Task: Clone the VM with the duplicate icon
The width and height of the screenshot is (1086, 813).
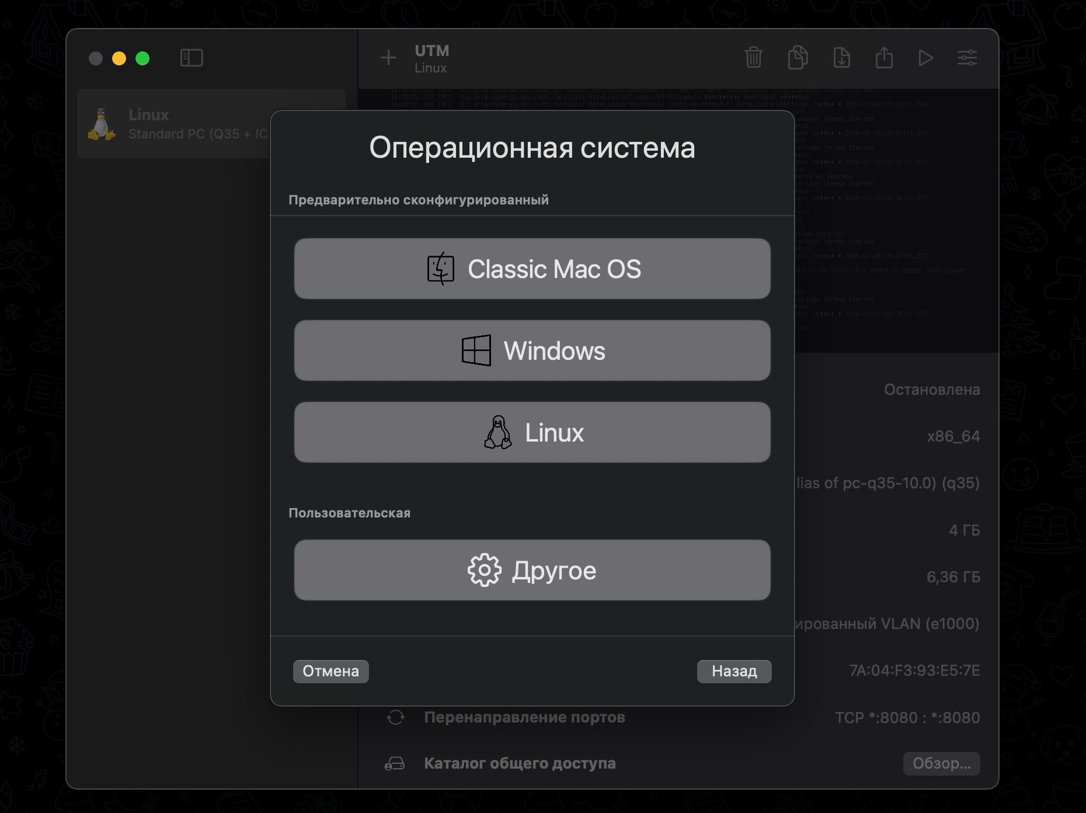Action: (x=798, y=58)
